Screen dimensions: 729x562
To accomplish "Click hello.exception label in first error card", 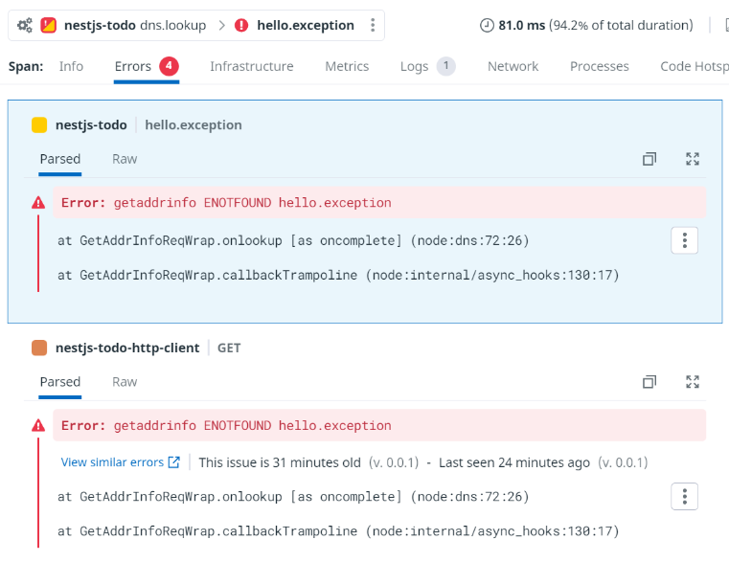I will 194,125.
